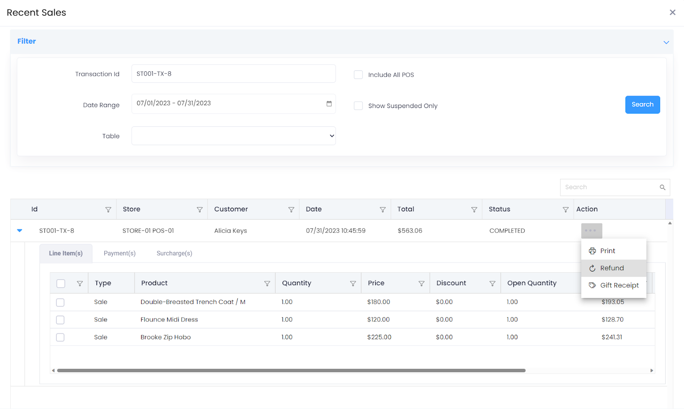Select Gift Receipt from the menu
This screenshot has width=684, height=409.
[x=619, y=285]
